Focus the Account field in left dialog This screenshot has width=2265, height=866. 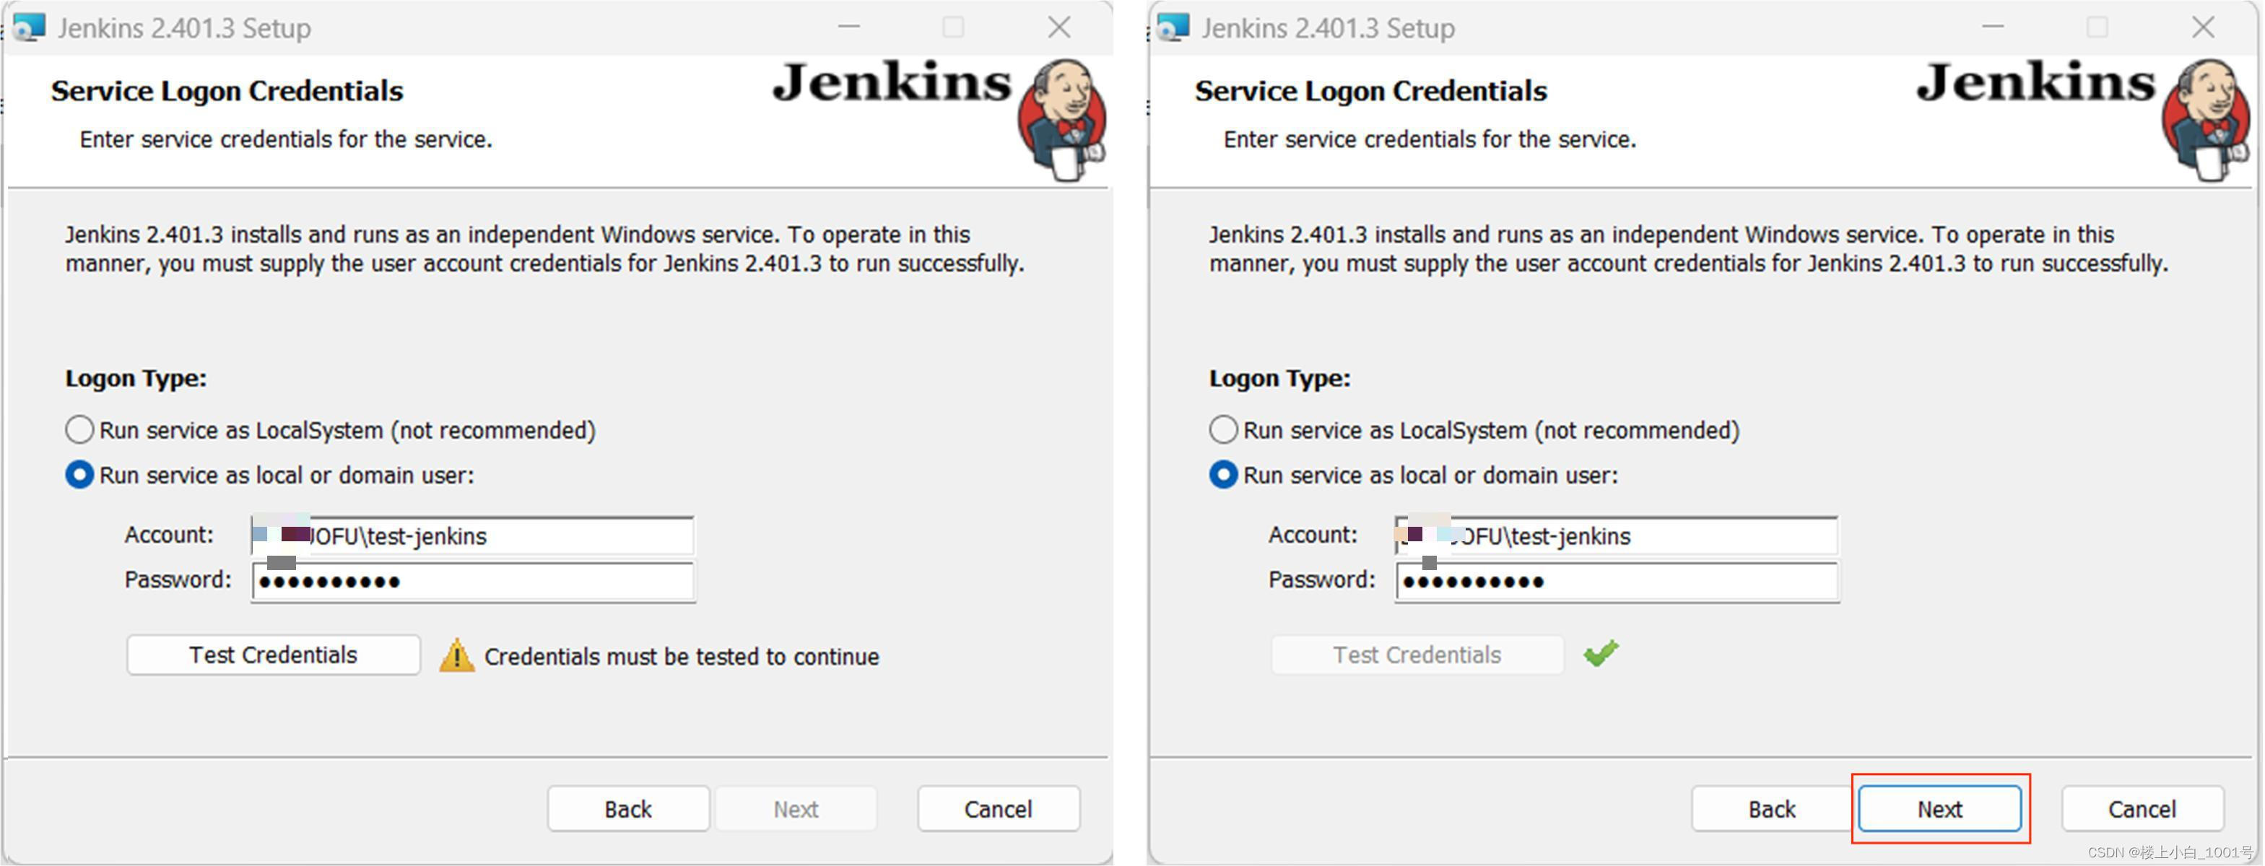point(528,535)
